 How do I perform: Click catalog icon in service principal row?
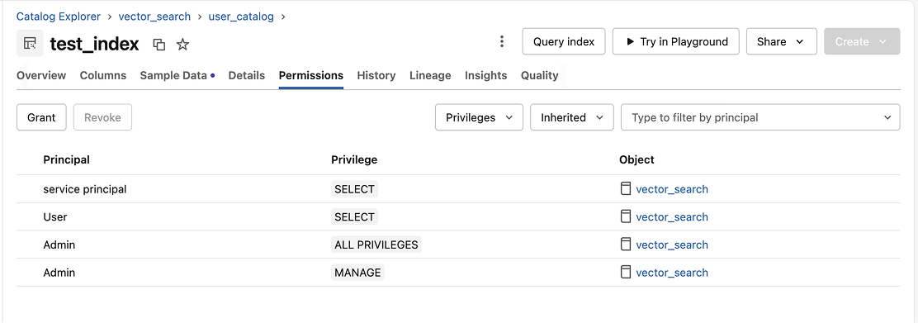[x=626, y=188]
